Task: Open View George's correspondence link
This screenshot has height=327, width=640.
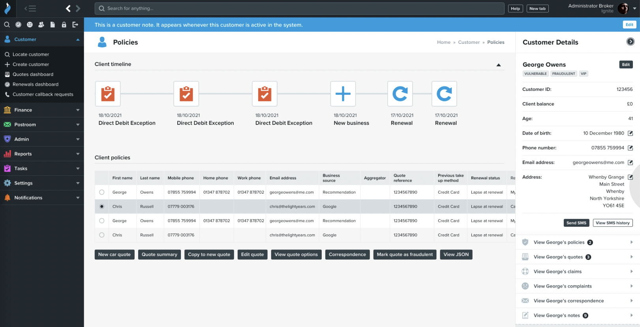Action: (x=578, y=301)
